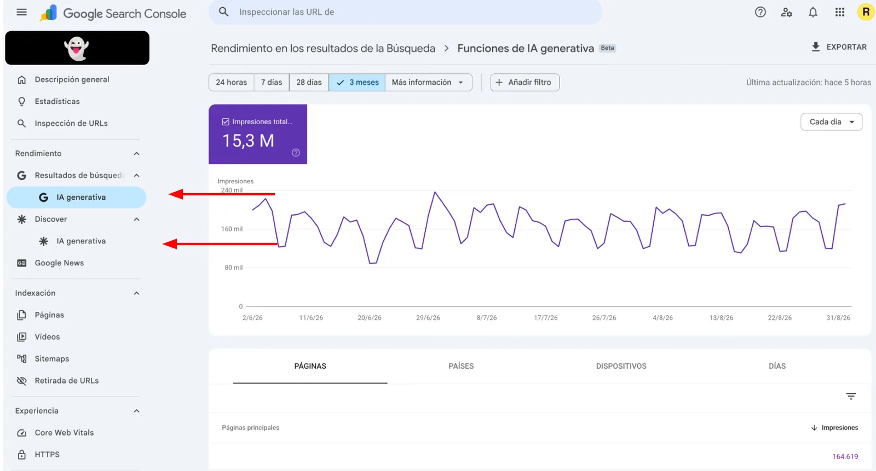Click the help icon on impressions card
The height and width of the screenshot is (471, 876).
coord(296,153)
